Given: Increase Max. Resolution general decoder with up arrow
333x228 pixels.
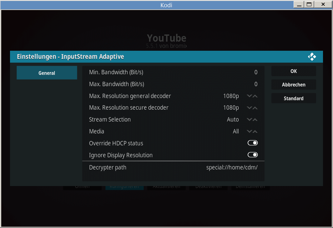Looking at the screenshot, I should coord(255,96).
